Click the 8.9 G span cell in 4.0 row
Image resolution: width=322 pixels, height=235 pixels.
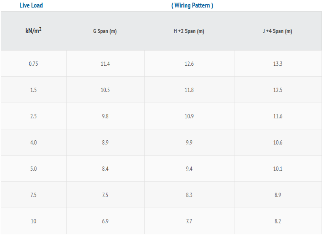[x=105, y=143]
